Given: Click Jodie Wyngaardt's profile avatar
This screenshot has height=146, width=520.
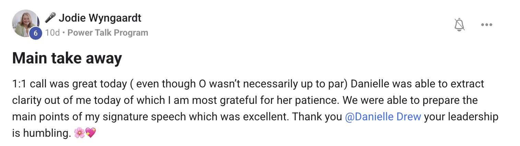Looking at the screenshot, I should pyautogui.click(x=25, y=23).
